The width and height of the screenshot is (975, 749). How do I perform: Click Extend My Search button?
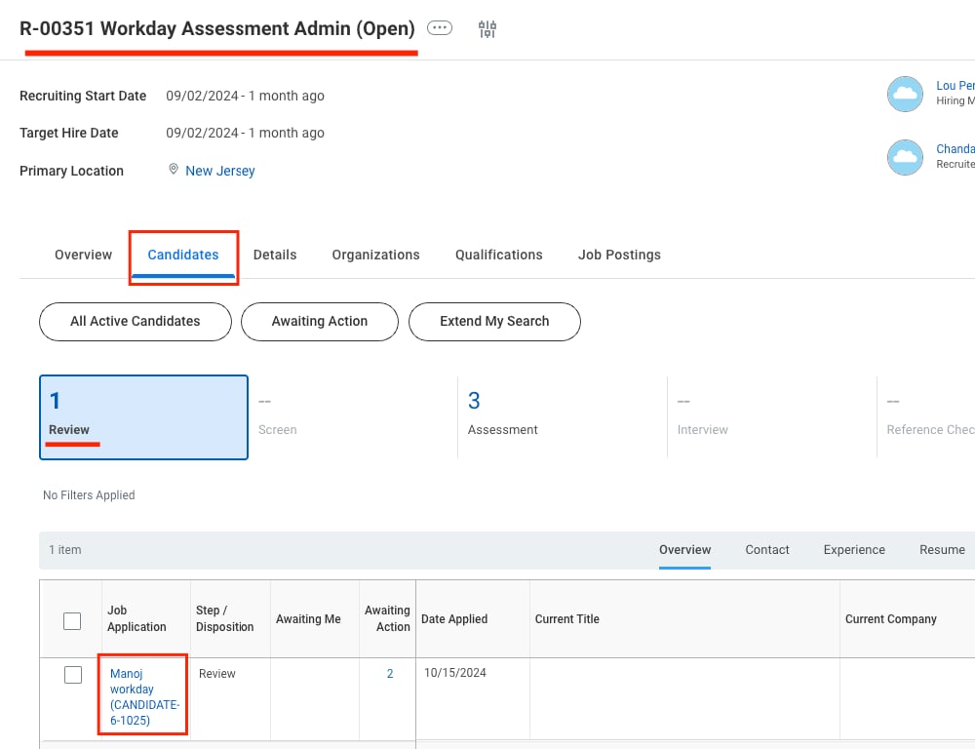[494, 322]
